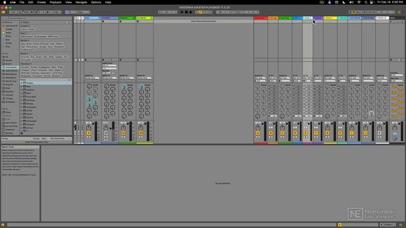Open the Options menu
Viewport: 406px width, 228px height.
tap(96, 3)
